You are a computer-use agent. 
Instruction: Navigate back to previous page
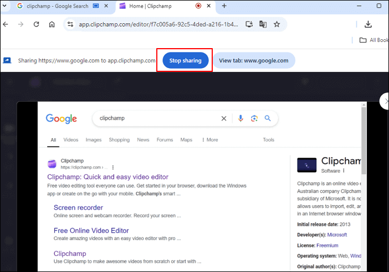point(6,24)
